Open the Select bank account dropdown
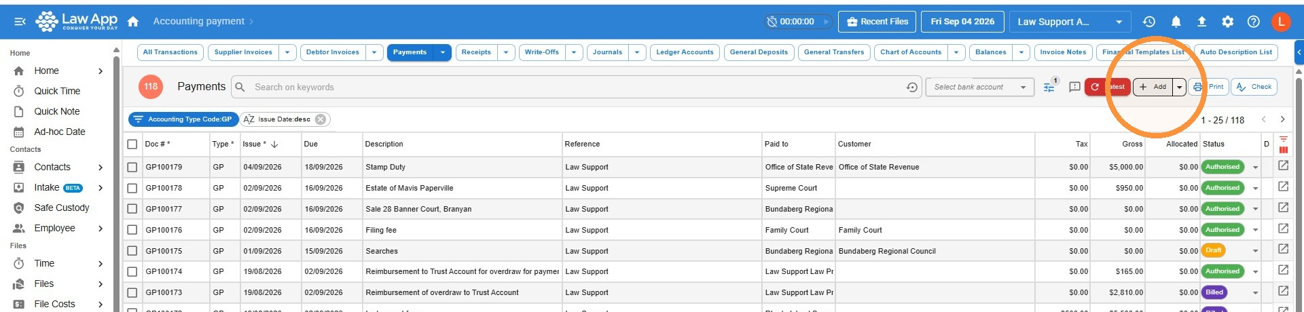Image resolution: width=1304 pixels, height=312 pixels. coord(979,87)
